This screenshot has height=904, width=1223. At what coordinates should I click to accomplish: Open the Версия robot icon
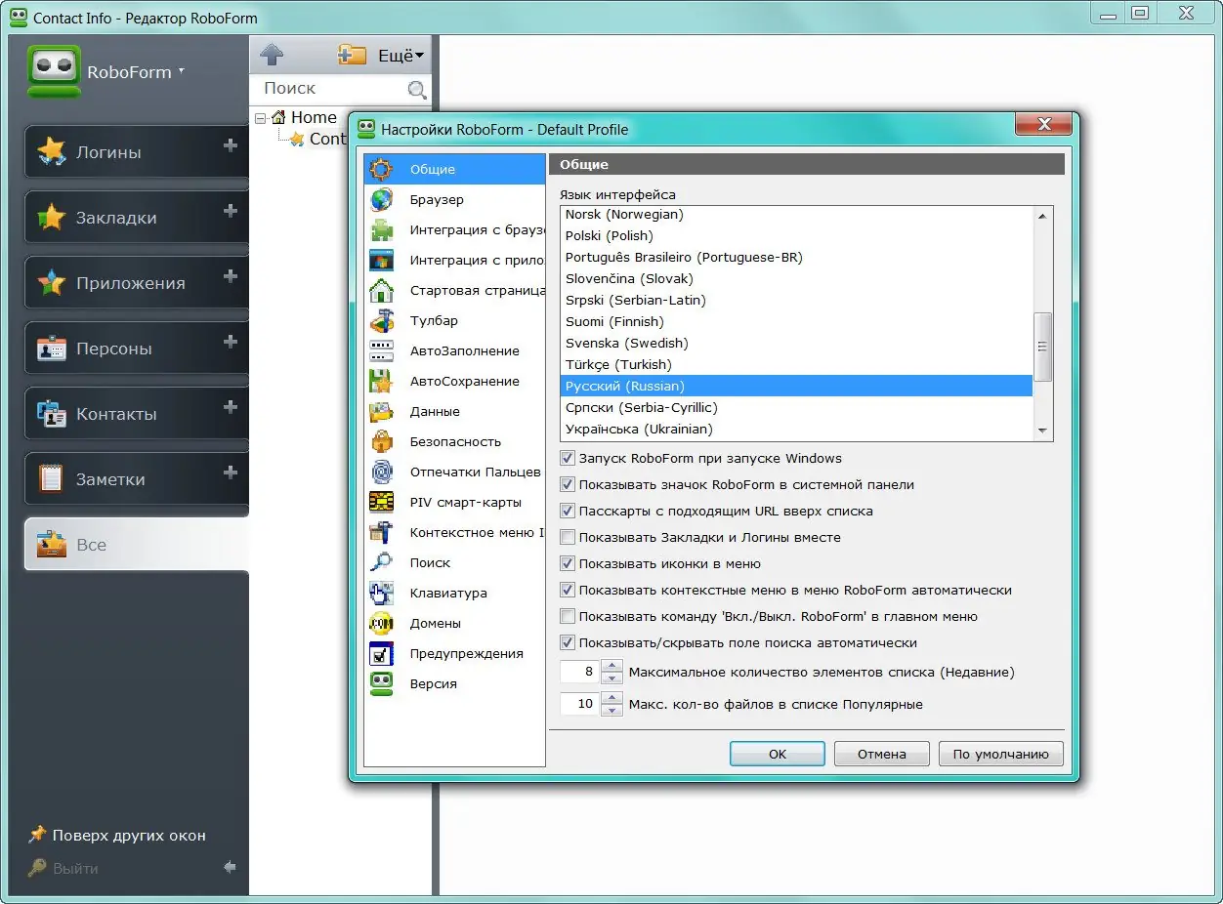coord(381,683)
